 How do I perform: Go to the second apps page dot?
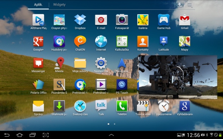point(115,124)
